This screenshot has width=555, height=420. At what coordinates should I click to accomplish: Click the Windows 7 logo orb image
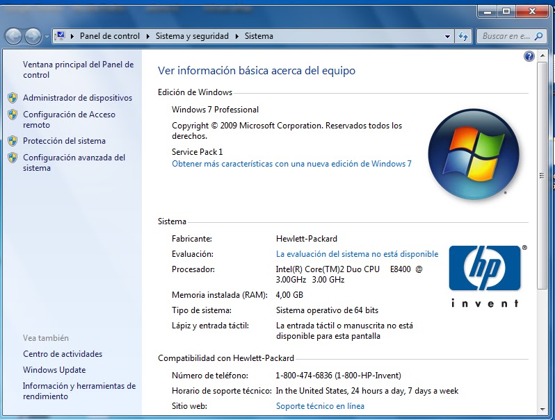tap(473, 154)
